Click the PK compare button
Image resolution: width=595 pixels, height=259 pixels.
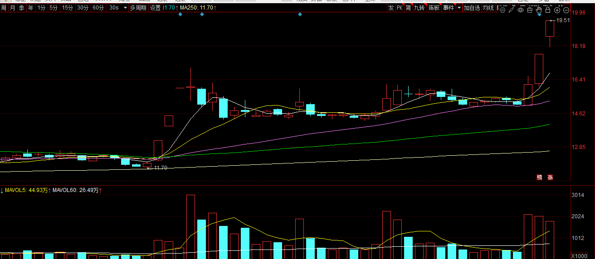tap(400, 8)
